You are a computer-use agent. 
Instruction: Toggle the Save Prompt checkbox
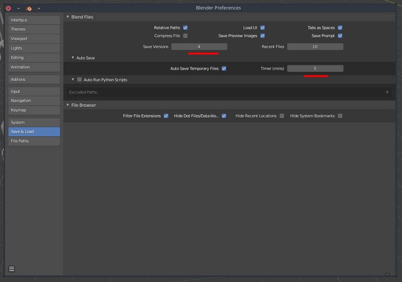coord(340,36)
